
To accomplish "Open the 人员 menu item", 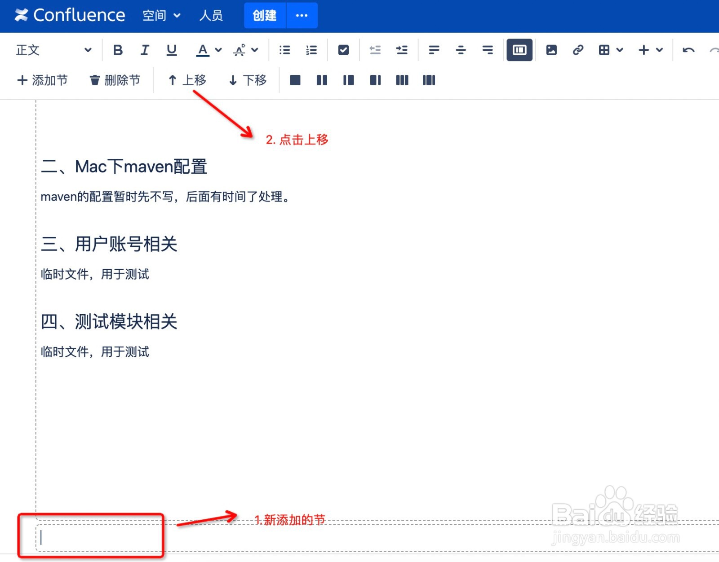I will click(211, 15).
